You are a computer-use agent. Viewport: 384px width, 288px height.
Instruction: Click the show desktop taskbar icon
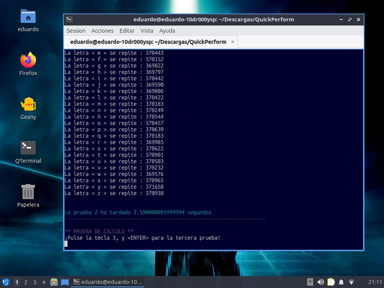64,282
